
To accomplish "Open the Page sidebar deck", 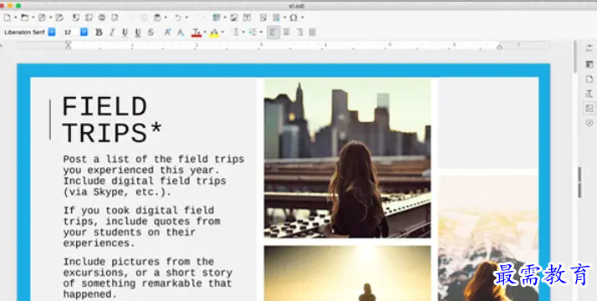I will [589, 79].
